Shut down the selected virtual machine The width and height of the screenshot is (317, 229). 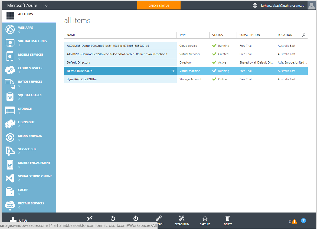[x=136, y=218]
